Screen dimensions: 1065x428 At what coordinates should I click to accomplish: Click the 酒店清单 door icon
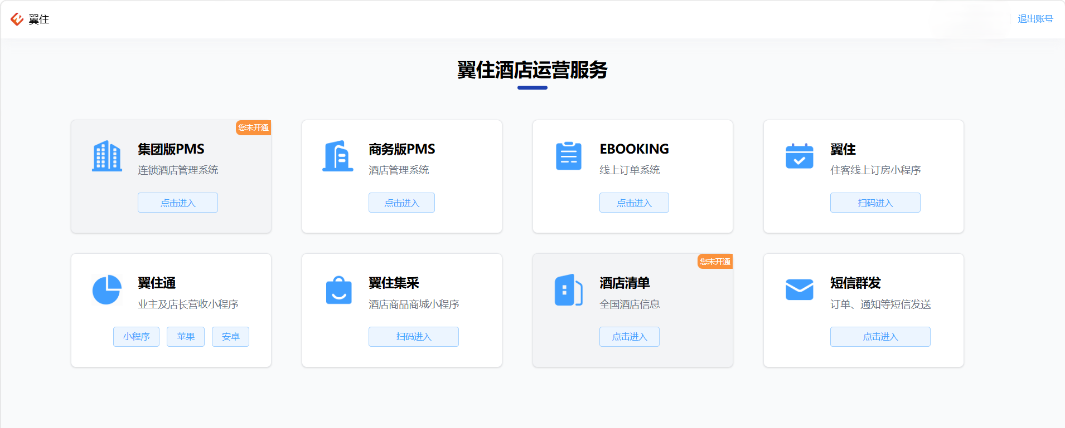point(569,289)
